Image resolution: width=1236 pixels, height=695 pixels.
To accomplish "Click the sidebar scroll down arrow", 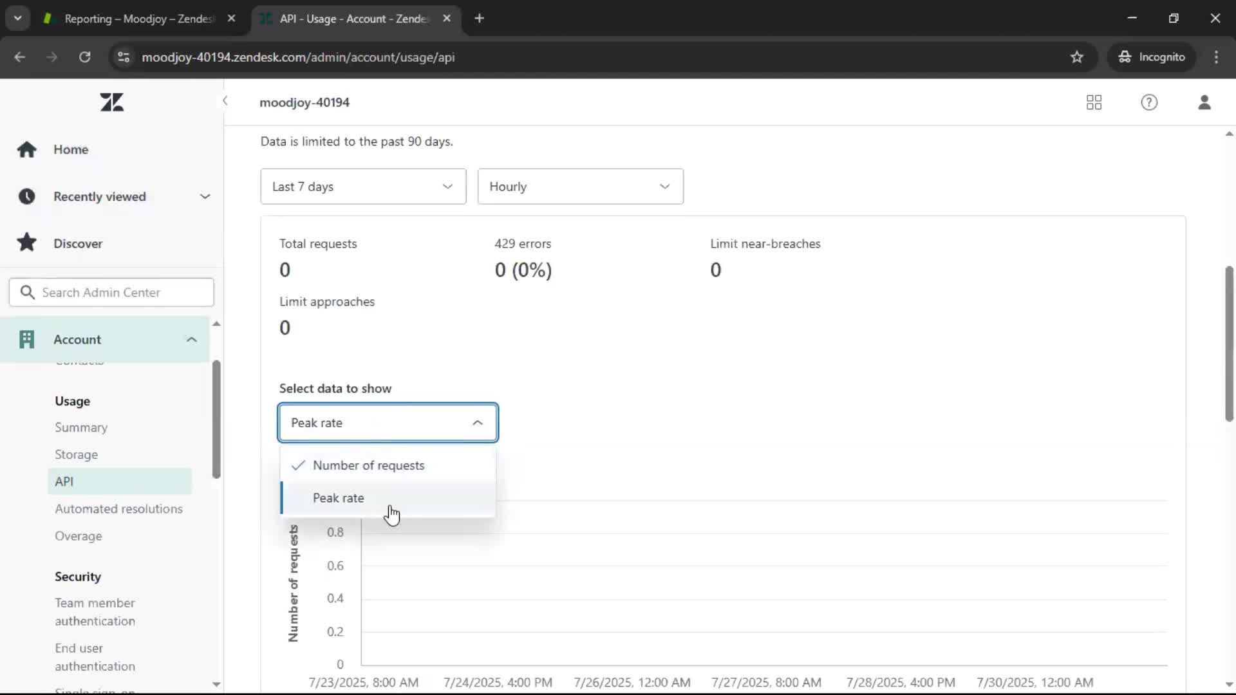I will [216, 684].
